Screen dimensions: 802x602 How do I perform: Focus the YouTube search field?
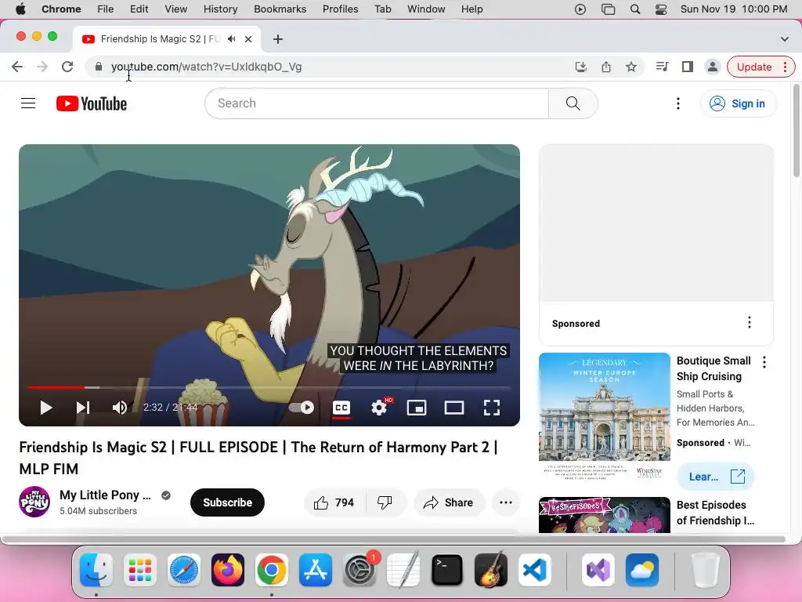(x=377, y=103)
